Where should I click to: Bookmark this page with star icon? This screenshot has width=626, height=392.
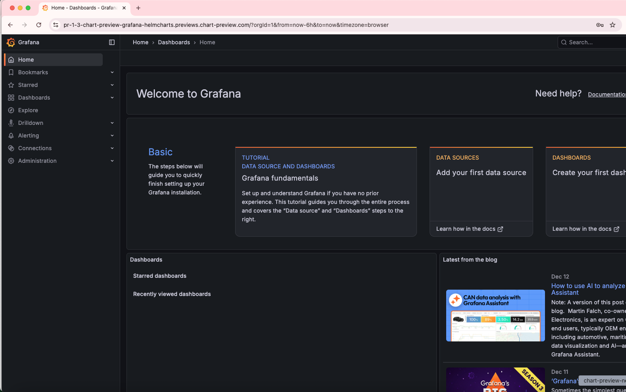click(613, 25)
